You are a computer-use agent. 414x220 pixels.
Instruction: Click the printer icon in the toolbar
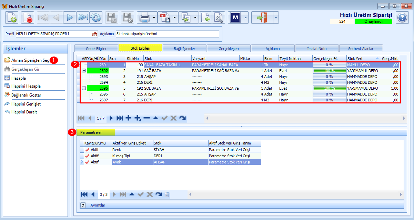pyautogui.click(x=144, y=17)
